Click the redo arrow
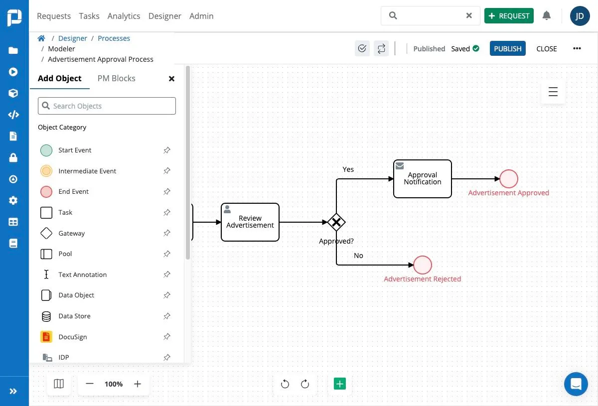Viewport: 598px width, 406px height. tap(305, 384)
